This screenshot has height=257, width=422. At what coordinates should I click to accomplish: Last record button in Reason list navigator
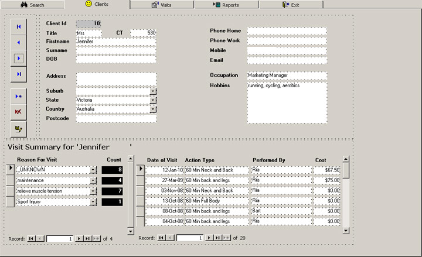tap(87, 238)
